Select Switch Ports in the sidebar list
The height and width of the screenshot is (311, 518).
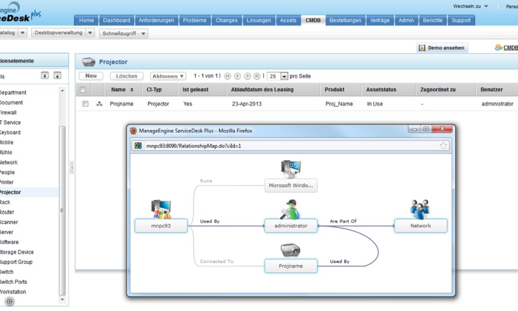pos(13,282)
